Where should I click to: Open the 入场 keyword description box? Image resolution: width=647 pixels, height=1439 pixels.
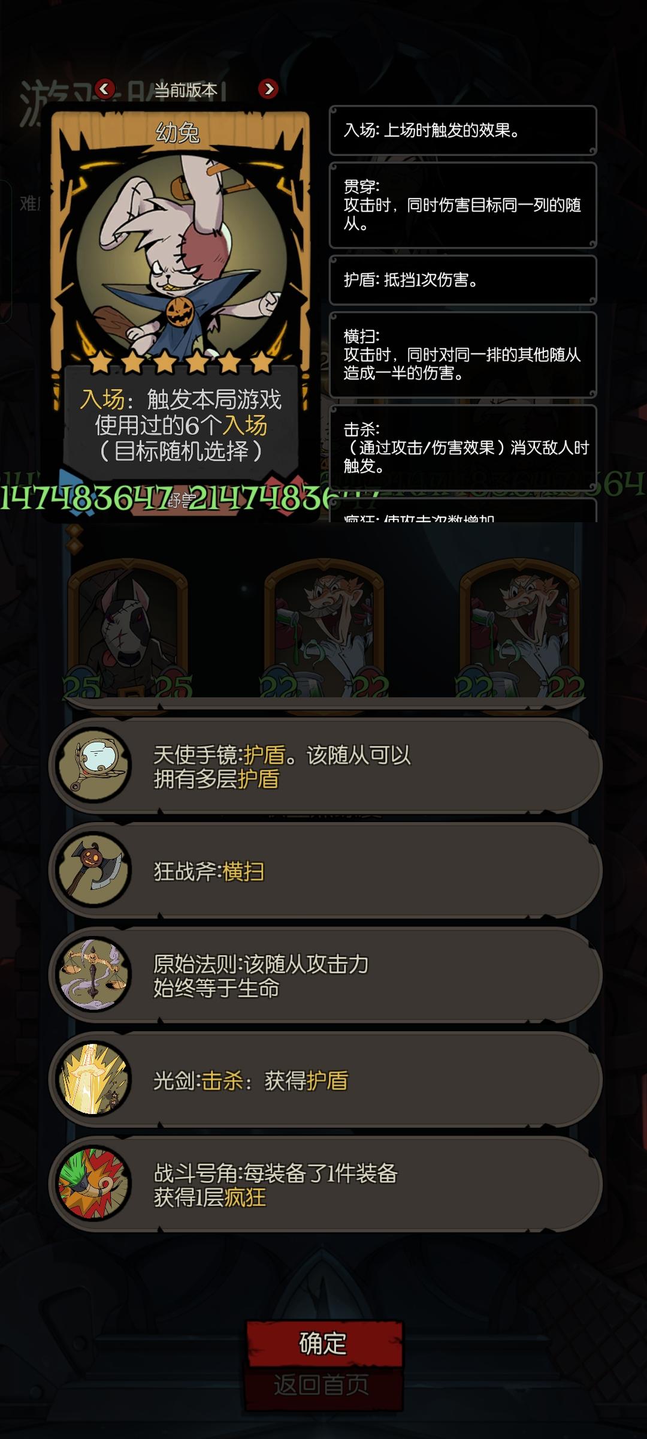coord(463,131)
